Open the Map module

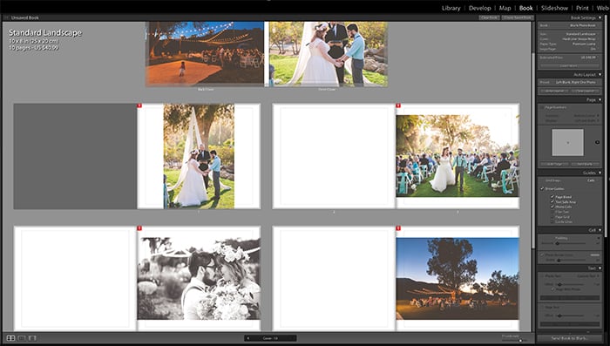[505, 8]
